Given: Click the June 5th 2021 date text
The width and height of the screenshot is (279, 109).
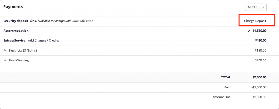Looking at the screenshot, I should 83,21.
